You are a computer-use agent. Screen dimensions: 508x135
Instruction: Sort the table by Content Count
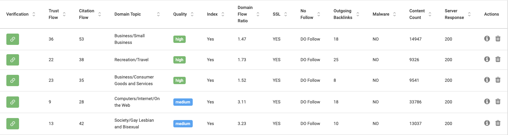(x=430, y=14)
